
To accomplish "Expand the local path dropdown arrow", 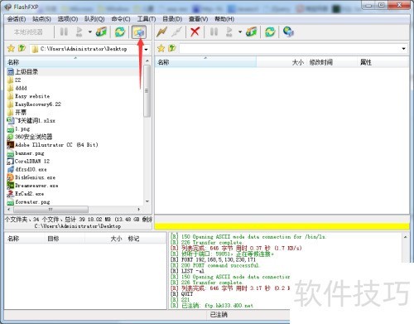I will tap(147, 49).
